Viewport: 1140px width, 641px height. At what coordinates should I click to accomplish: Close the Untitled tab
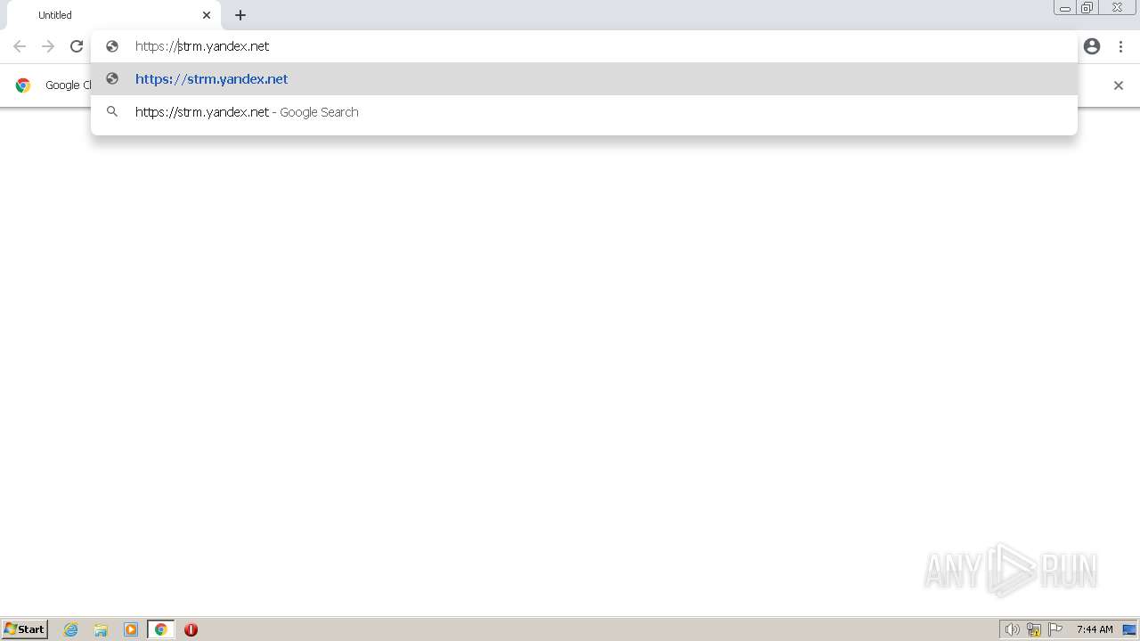(207, 15)
